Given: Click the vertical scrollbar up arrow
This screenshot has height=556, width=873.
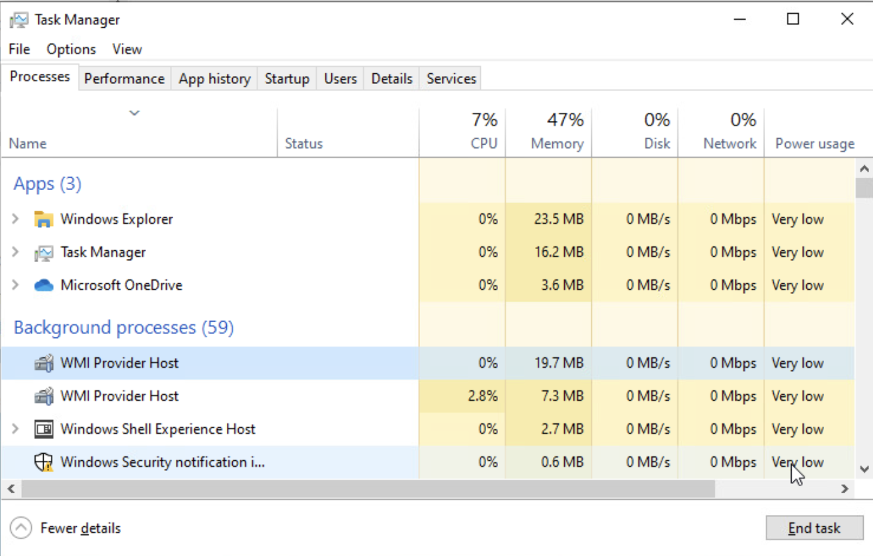Looking at the screenshot, I should click(x=864, y=168).
